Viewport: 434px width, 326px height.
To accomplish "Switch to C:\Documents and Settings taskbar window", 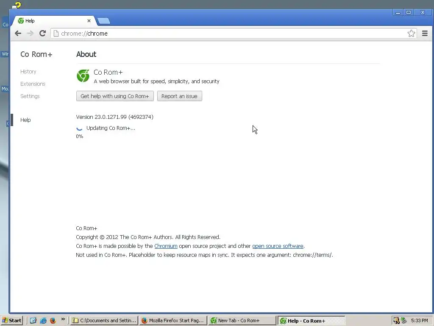I will [104, 320].
